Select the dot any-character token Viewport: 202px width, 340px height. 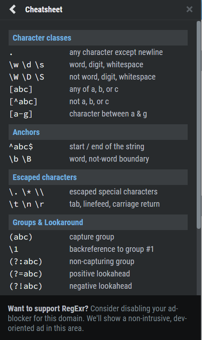click(x=11, y=53)
